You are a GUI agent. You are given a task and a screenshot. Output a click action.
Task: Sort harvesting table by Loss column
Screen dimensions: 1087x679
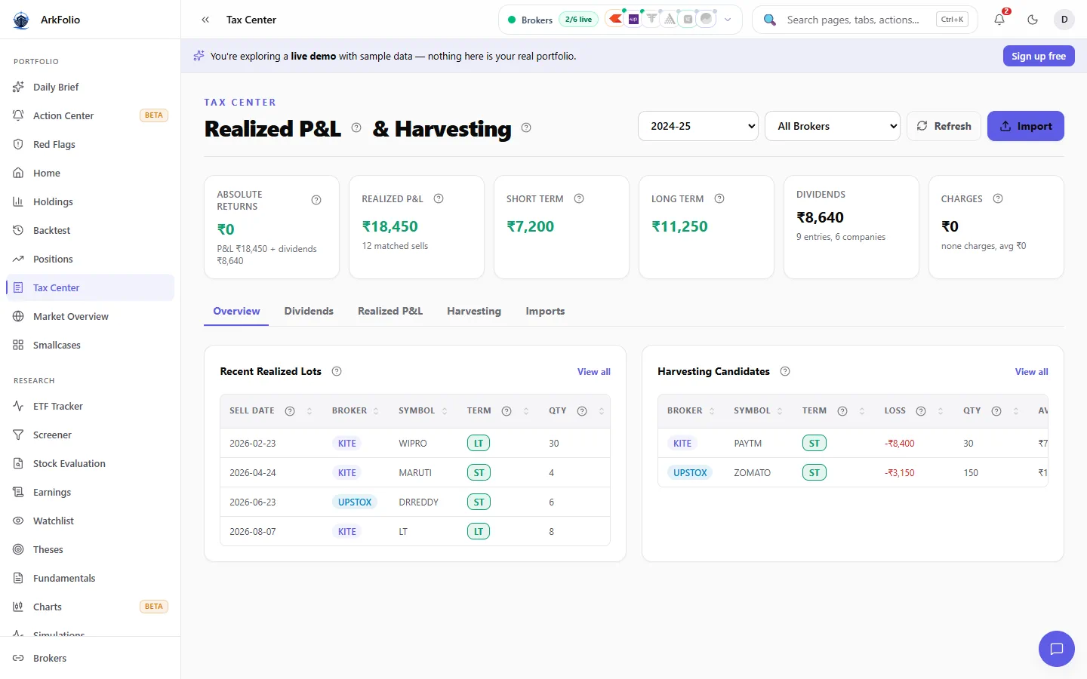(x=941, y=411)
